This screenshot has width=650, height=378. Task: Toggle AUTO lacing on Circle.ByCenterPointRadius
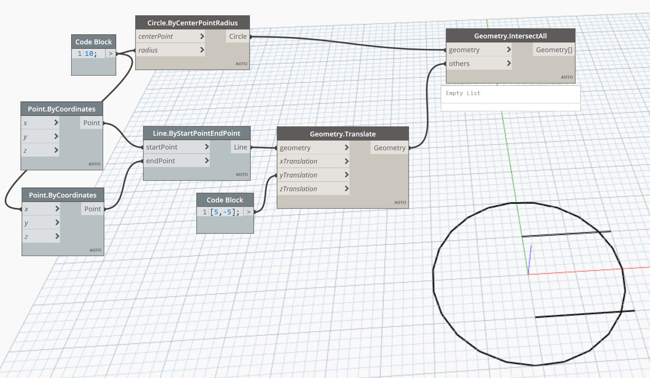click(x=241, y=63)
